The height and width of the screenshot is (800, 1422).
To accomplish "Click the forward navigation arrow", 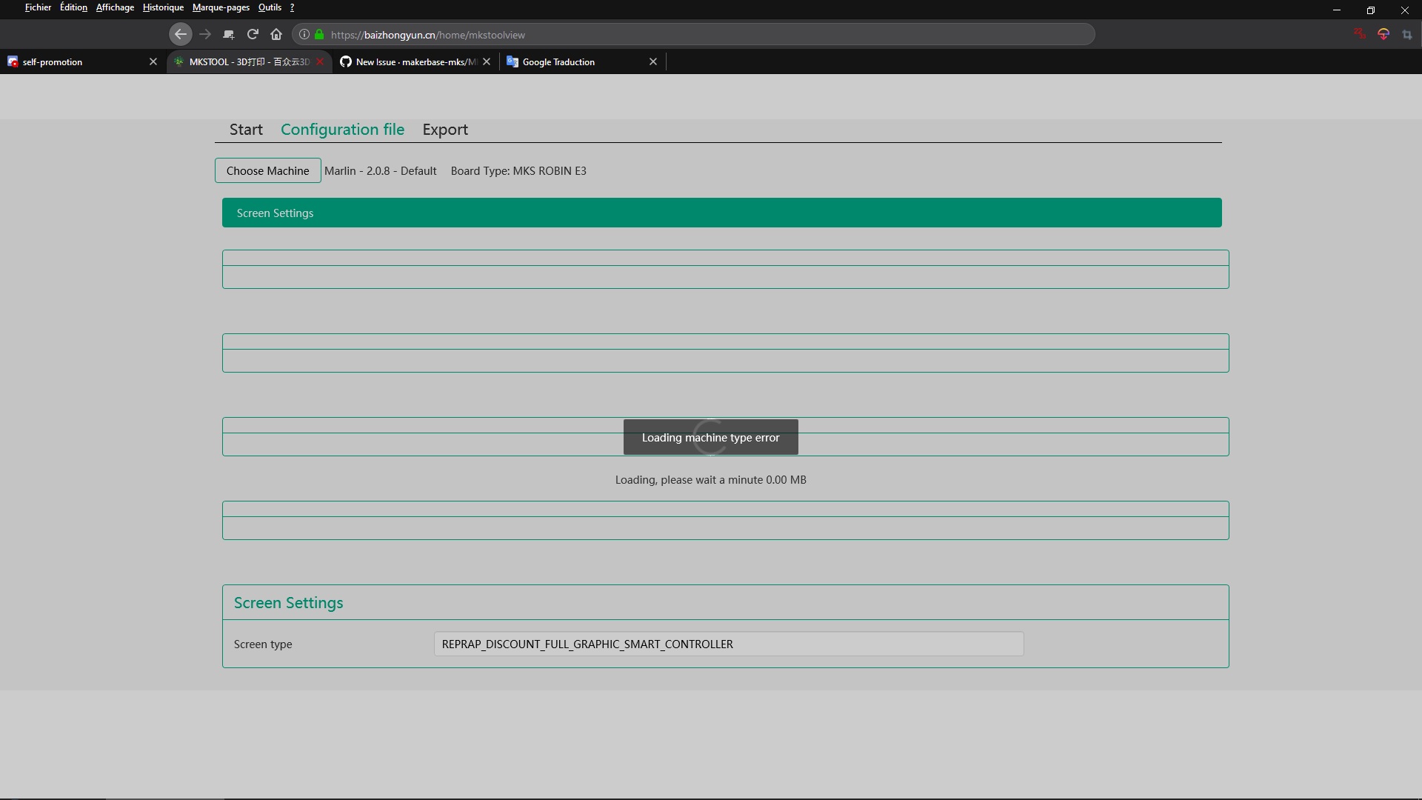I will (x=204, y=34).
